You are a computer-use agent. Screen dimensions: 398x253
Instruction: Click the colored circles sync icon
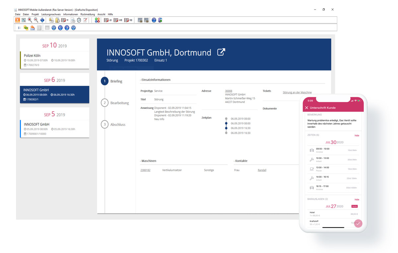tap(97, 20)
